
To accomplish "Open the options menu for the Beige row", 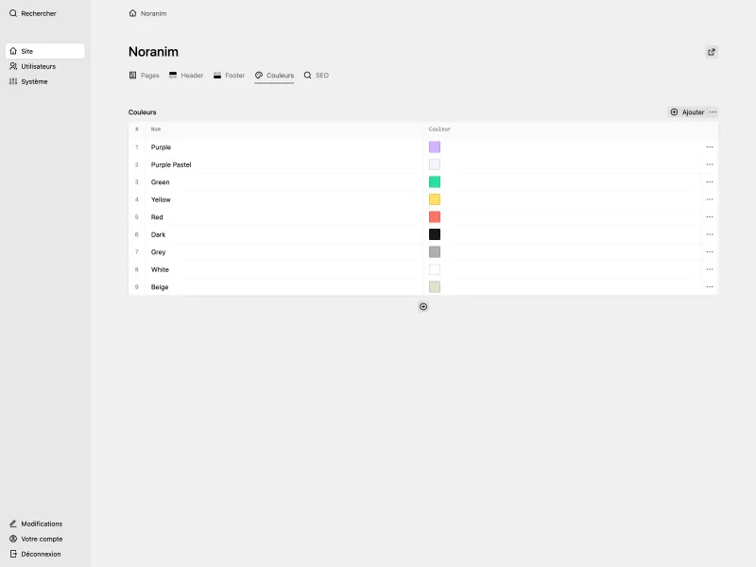I will [x=710, y=286].
